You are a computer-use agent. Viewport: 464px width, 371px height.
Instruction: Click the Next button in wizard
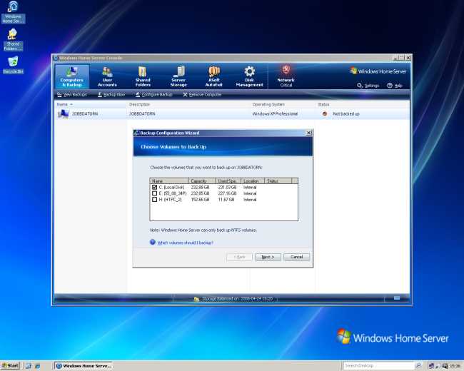click(x=268, y=257)
